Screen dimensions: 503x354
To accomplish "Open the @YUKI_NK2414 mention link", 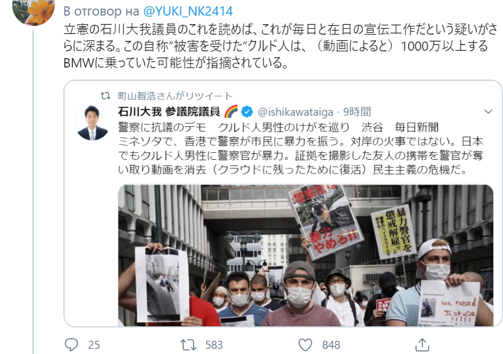I will (x=188, y=11).
